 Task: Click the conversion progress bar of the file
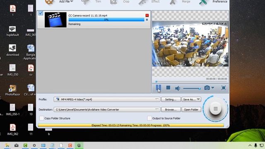(106, 20)
